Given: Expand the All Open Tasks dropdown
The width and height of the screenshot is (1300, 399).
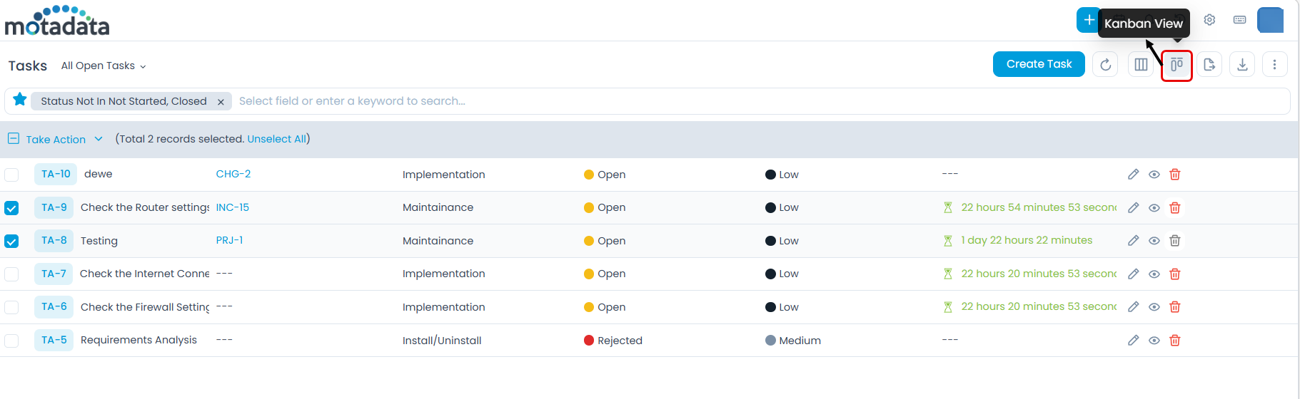Looking at the screenshot, I should click(x=104, y=66).
